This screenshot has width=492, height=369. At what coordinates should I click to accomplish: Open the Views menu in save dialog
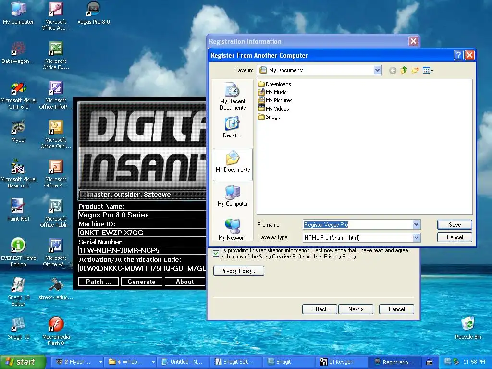click(x=428, y=70)
